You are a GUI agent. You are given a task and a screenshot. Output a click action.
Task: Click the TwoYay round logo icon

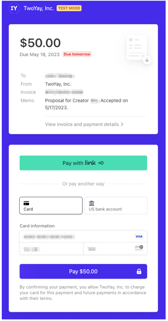coord(14,8)
